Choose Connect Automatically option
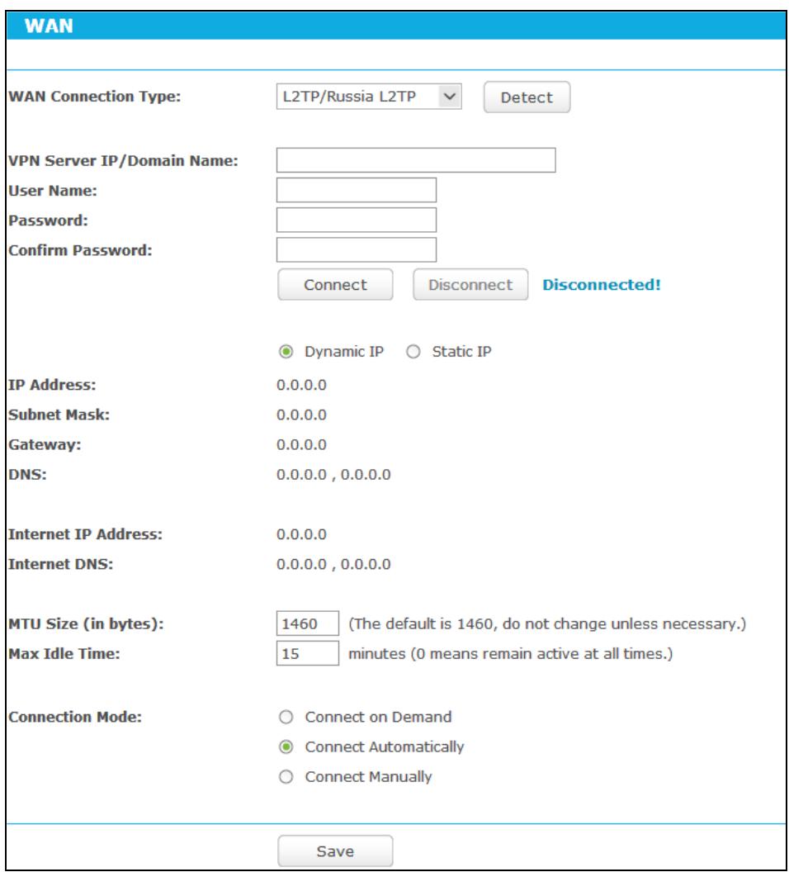The height and width of the screenshot is (872, 789). 286,746
